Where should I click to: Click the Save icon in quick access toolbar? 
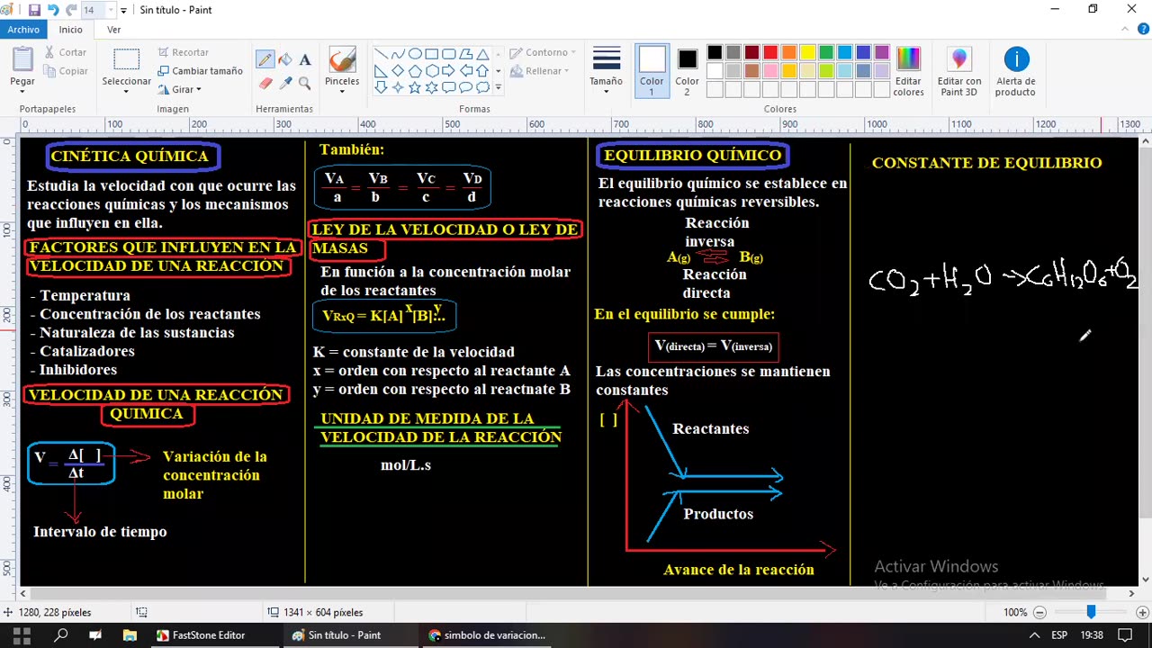(34, 10)
